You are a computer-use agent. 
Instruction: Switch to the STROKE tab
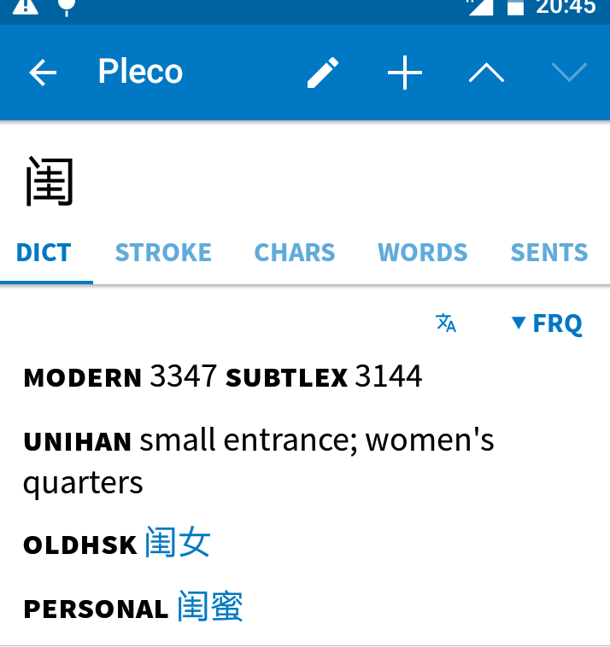pos(163,253)
